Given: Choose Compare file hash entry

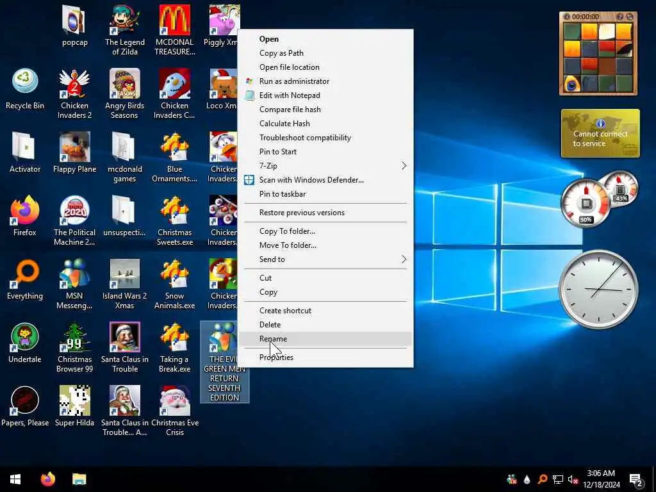Looking at the screenshot, I should [x=325, y=110].
